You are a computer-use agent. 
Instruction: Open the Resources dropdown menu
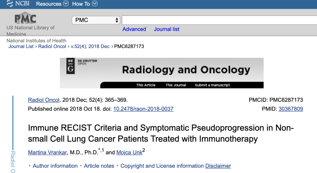(x=52, y=4)
